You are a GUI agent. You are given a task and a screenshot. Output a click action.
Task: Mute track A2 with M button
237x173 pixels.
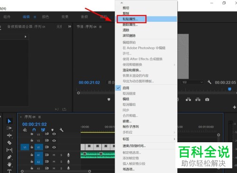[54, 162]
